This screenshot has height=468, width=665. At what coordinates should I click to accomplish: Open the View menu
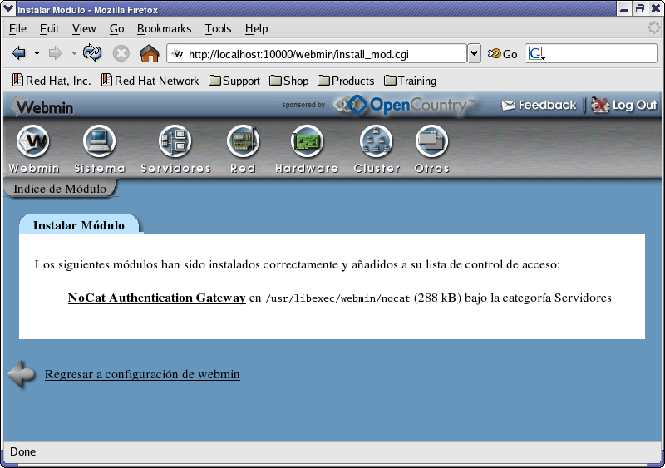(84, 28)
